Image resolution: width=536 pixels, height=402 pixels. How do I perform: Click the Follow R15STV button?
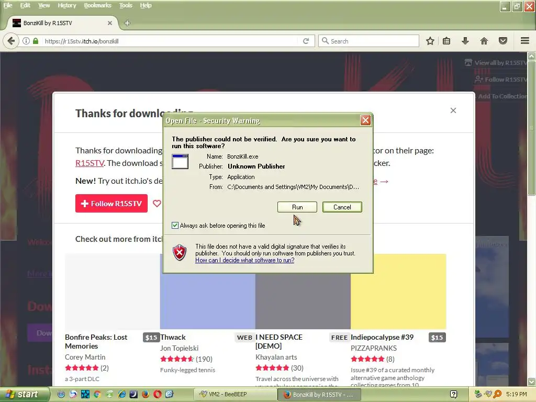(111, 204)
